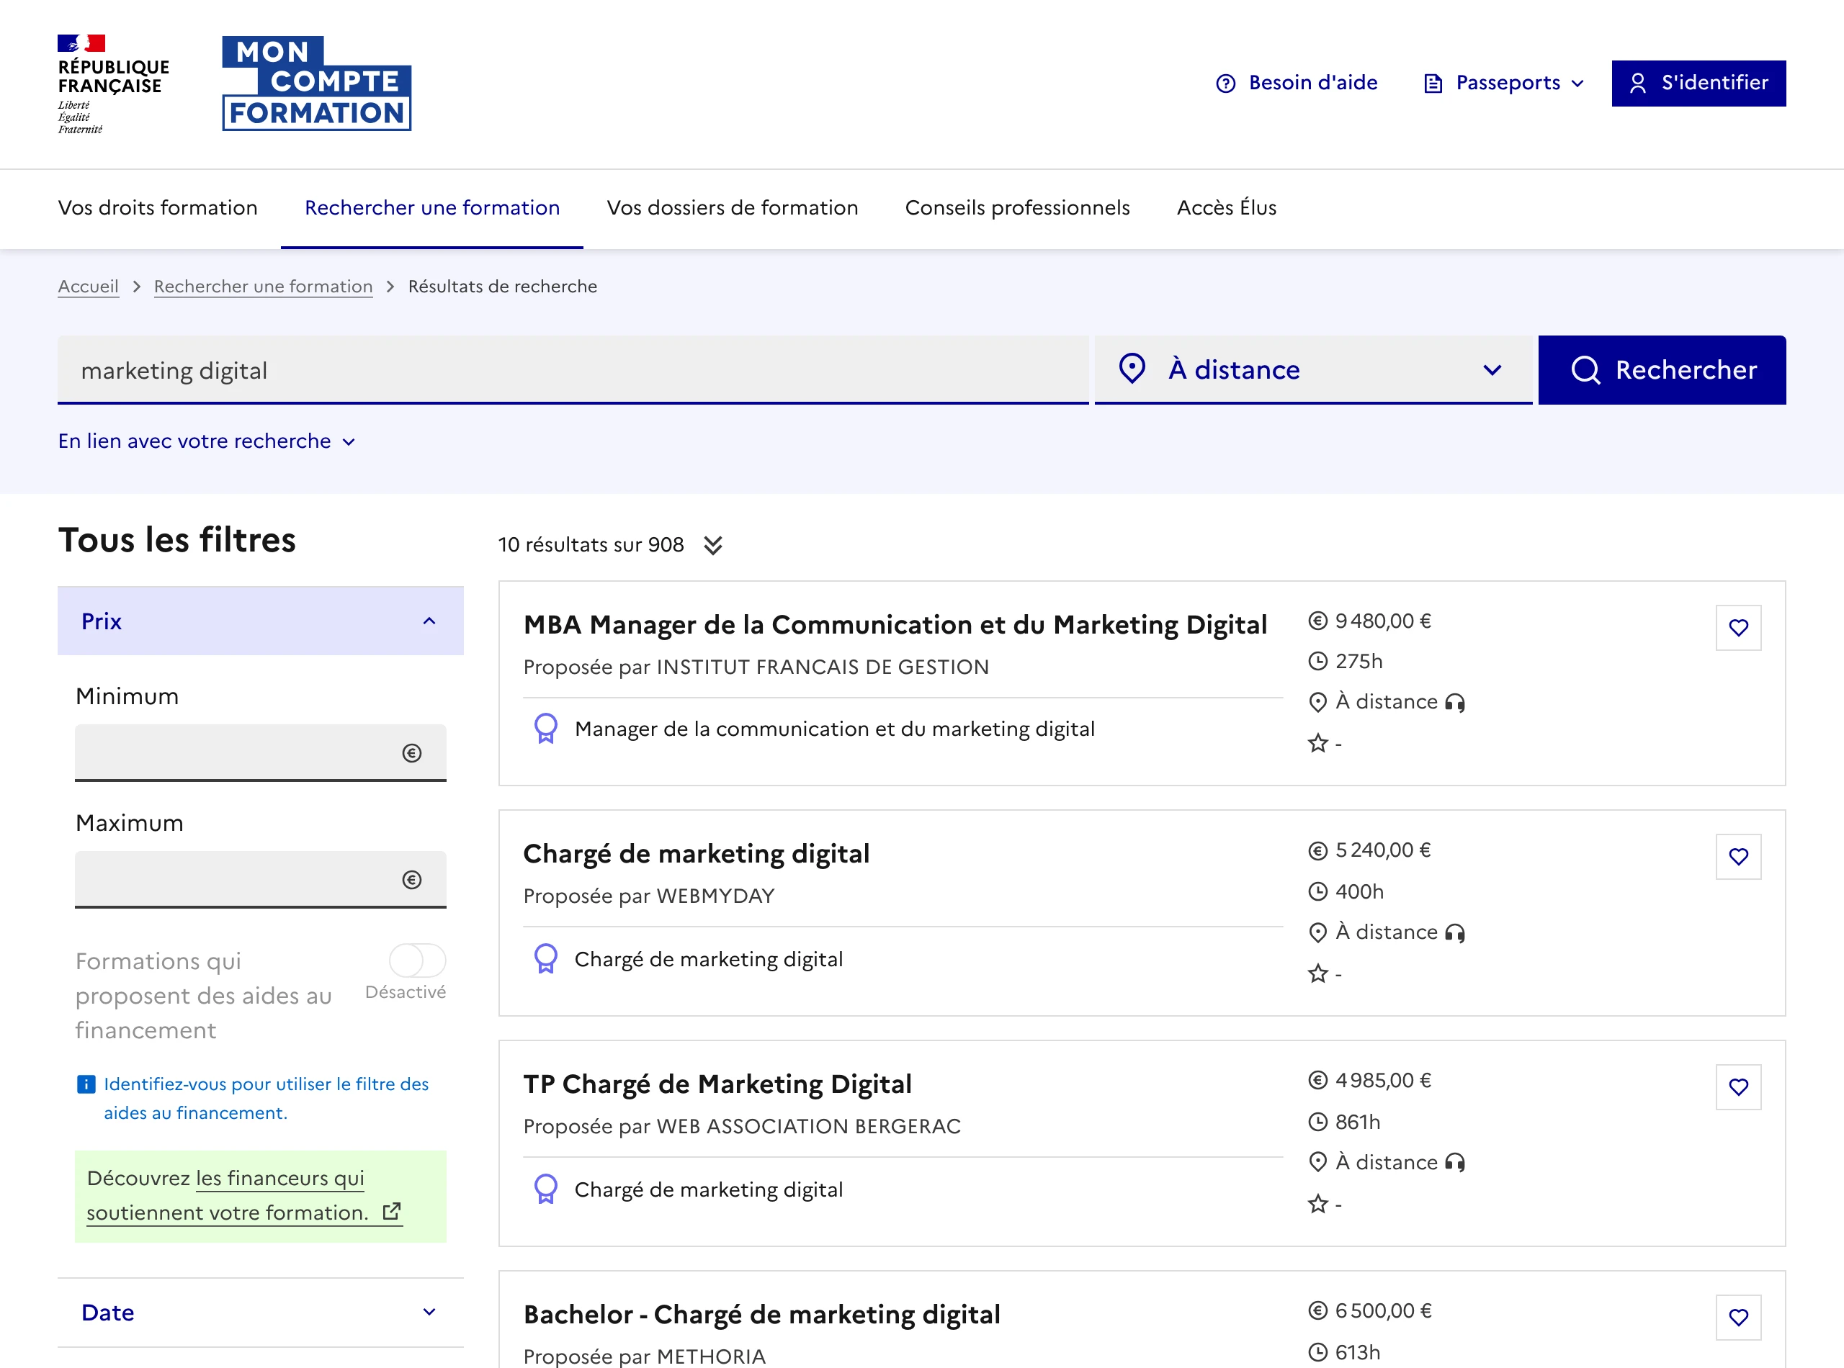
Task: Favorite the MBA Manager training with the heart
Action: click(x=1738, y=628)
